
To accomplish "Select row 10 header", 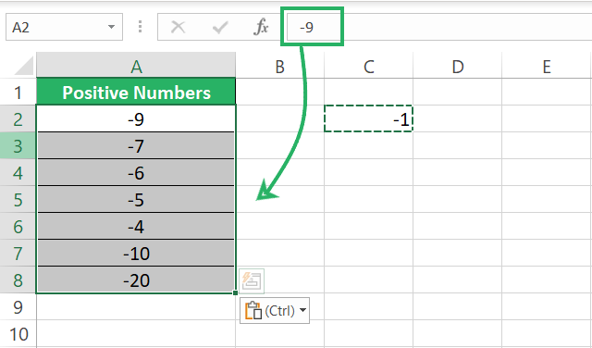I will (x=18, y=333).
